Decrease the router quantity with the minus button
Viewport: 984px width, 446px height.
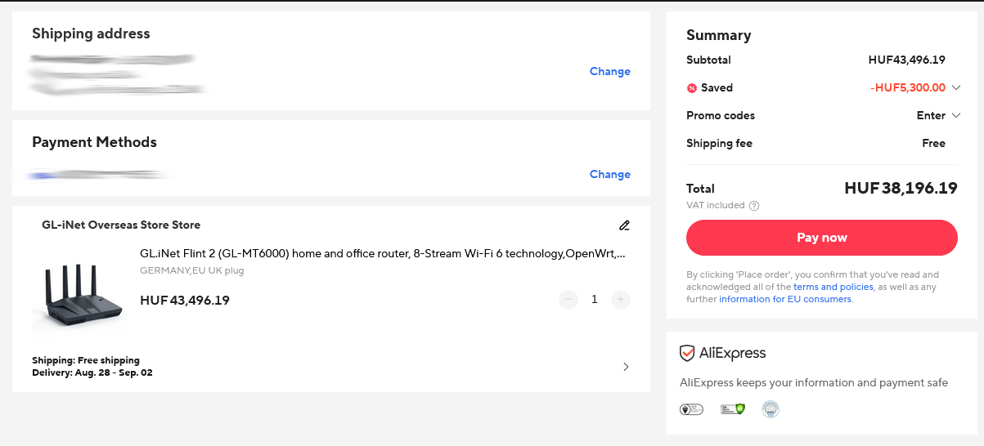click(x=568, y=300)
